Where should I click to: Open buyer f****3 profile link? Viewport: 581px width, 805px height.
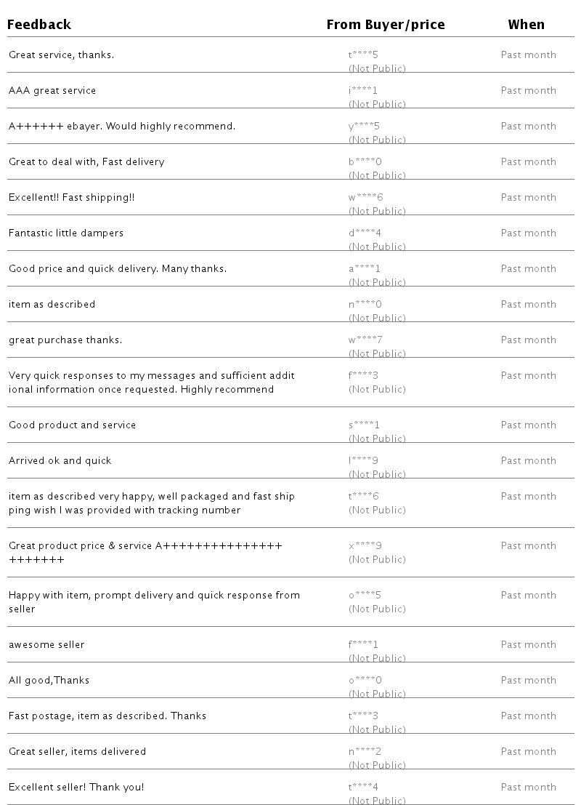[363, 375]
